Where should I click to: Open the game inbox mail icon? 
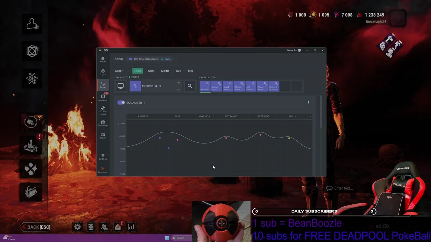pyautogui.click(x=118, y=227)
